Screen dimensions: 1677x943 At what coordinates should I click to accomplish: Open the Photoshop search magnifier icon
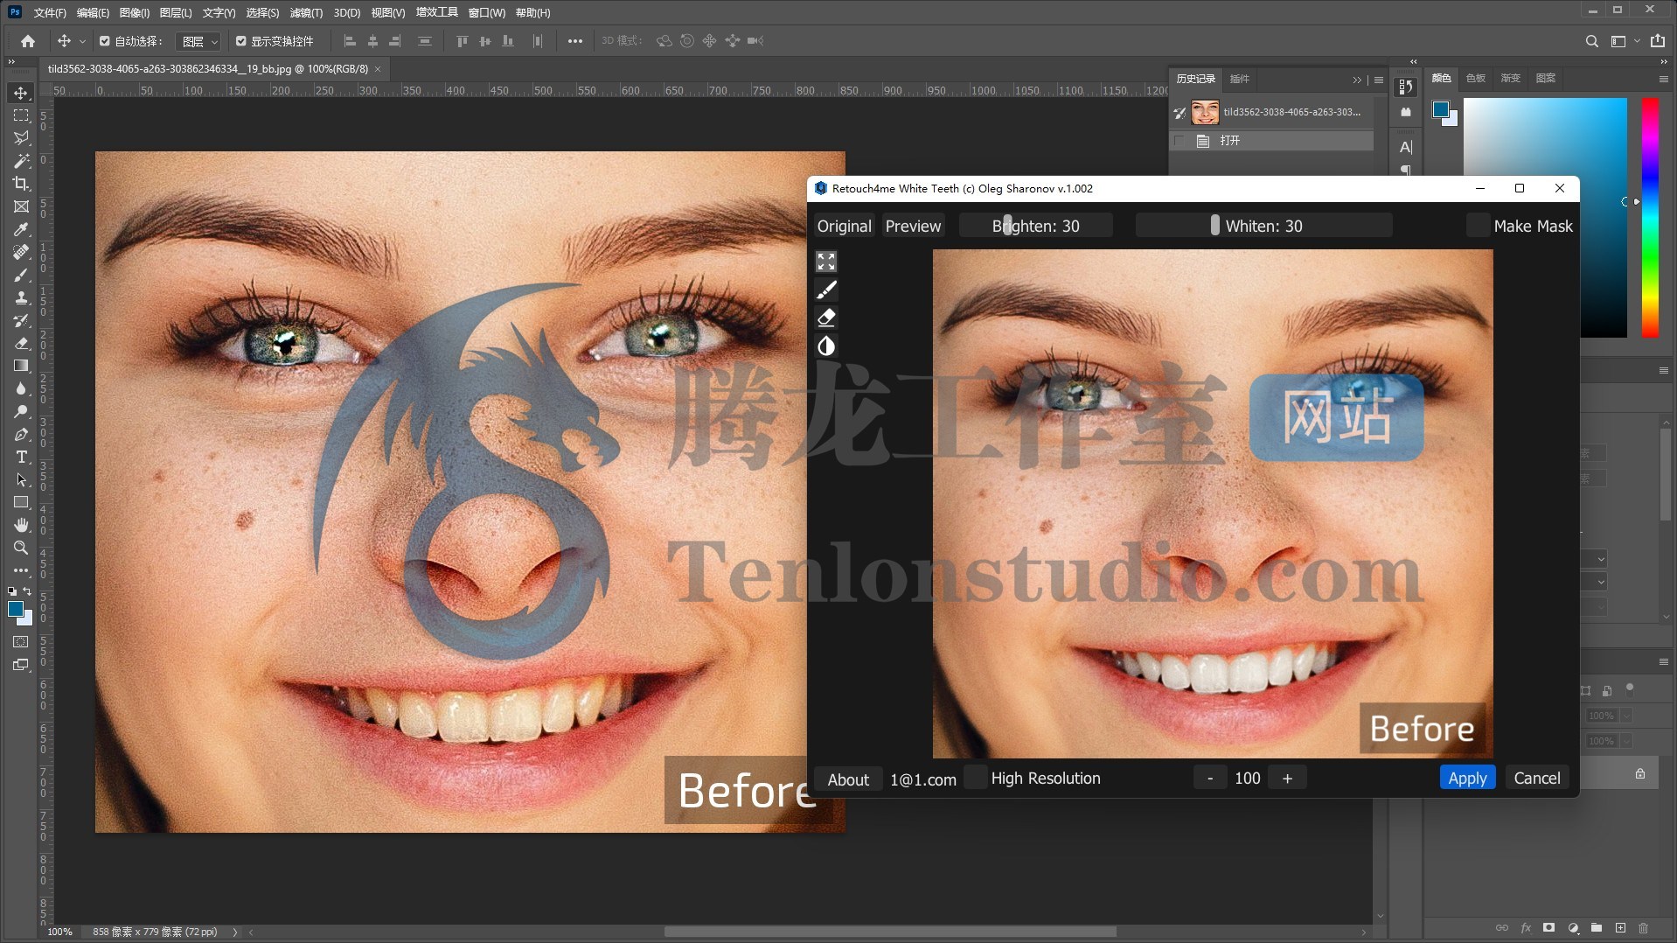[1591, 41]
